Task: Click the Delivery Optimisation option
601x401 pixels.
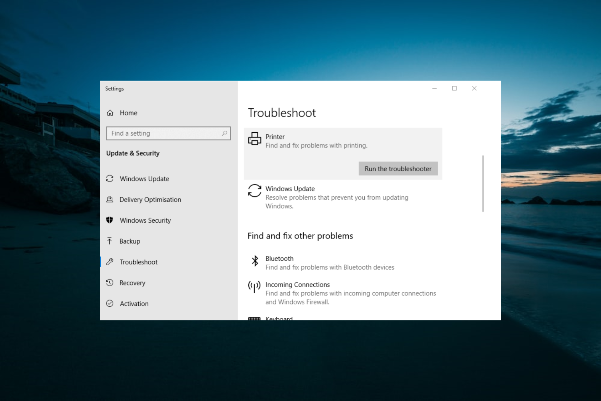Action: click(150, 199)
